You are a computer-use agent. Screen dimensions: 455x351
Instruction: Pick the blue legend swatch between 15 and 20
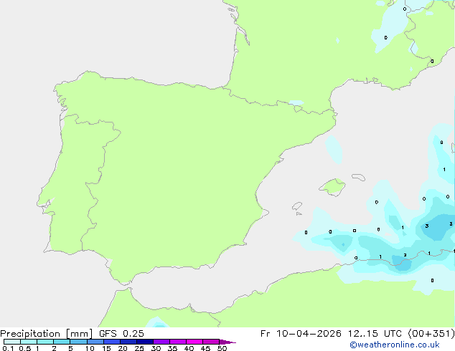pos(112,342)
